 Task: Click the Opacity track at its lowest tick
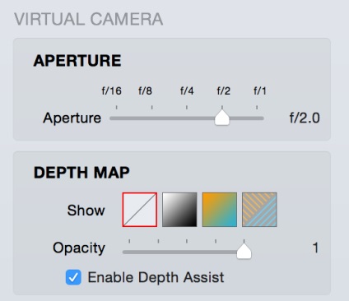click(129, 252)
